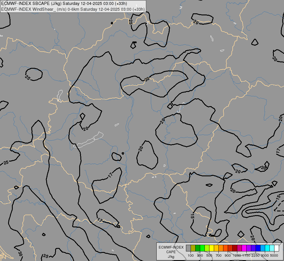Click the 30 contour label on map
This screenshot has height=261, width=284.
click(x=20, y=253)
